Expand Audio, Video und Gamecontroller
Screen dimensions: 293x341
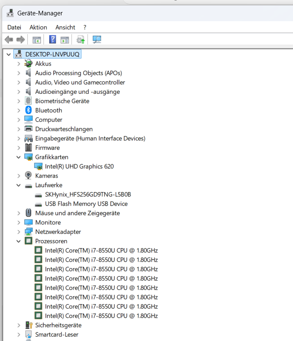coord(19,83)
